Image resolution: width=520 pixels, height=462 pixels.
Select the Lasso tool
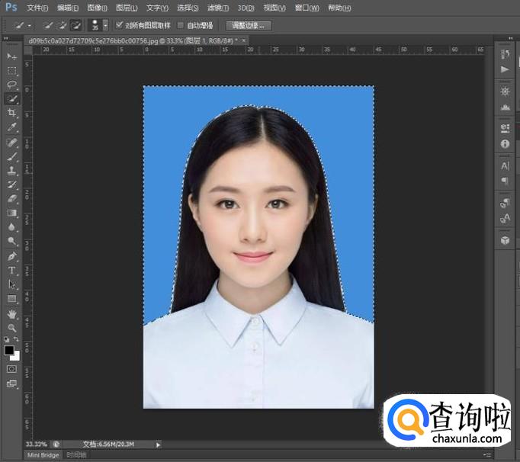11,85
